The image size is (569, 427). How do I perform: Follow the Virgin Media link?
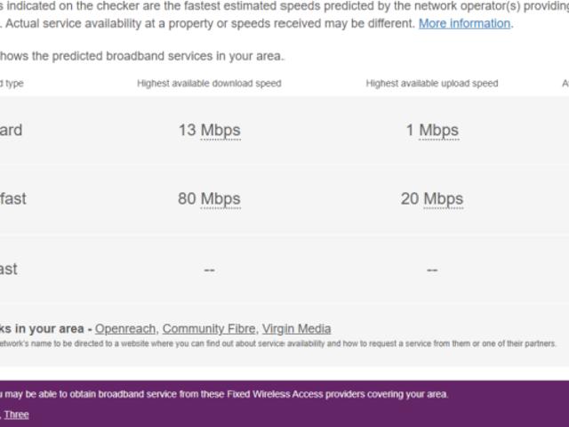tap(296, 328)
